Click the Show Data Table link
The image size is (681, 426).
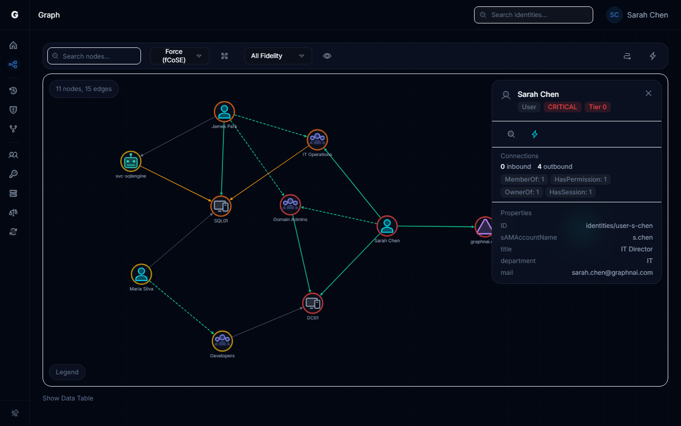tap(68, 398)
